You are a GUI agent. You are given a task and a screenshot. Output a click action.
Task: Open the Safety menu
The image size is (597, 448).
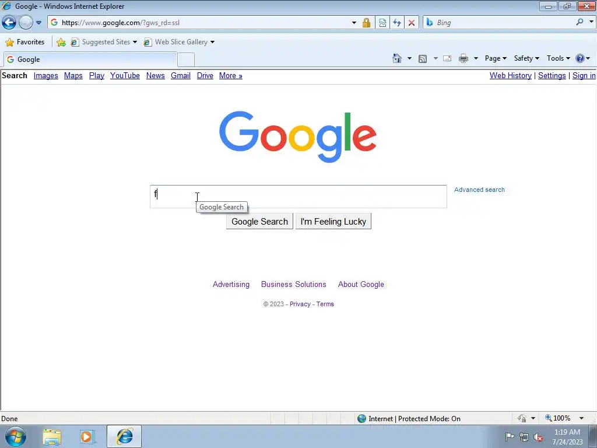(x=526, y=58)
